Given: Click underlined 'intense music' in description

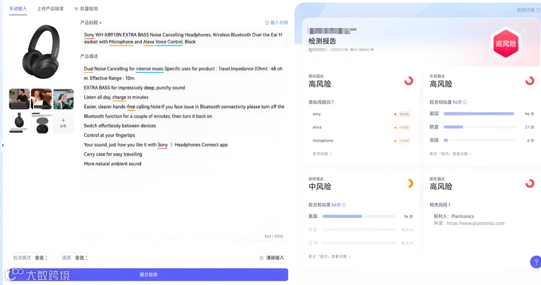Looking at the screenshot, I should [149, 69].
